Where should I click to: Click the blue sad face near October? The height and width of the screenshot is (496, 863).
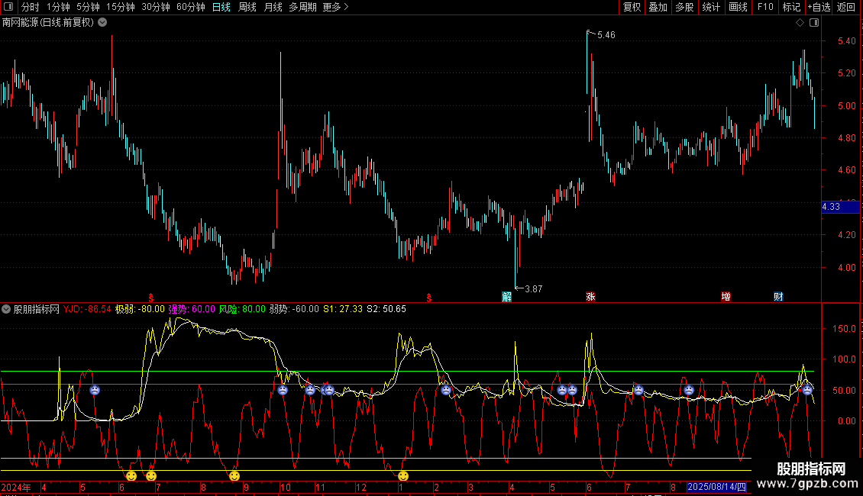(283, 391)
